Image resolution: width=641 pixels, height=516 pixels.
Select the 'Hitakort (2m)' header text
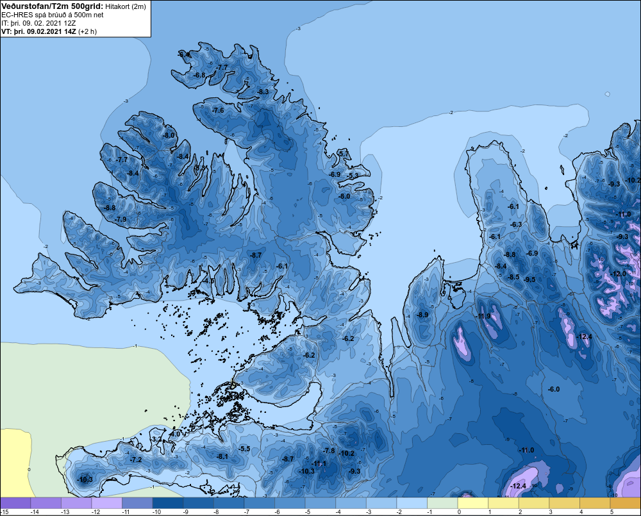click(x=126, y=6)
